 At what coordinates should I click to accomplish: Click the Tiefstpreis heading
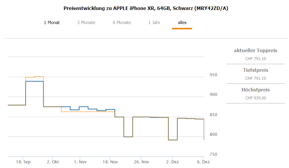tap(255, 70)
